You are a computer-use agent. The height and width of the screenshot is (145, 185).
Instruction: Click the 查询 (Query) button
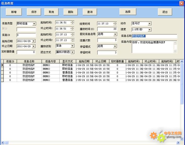90,12
